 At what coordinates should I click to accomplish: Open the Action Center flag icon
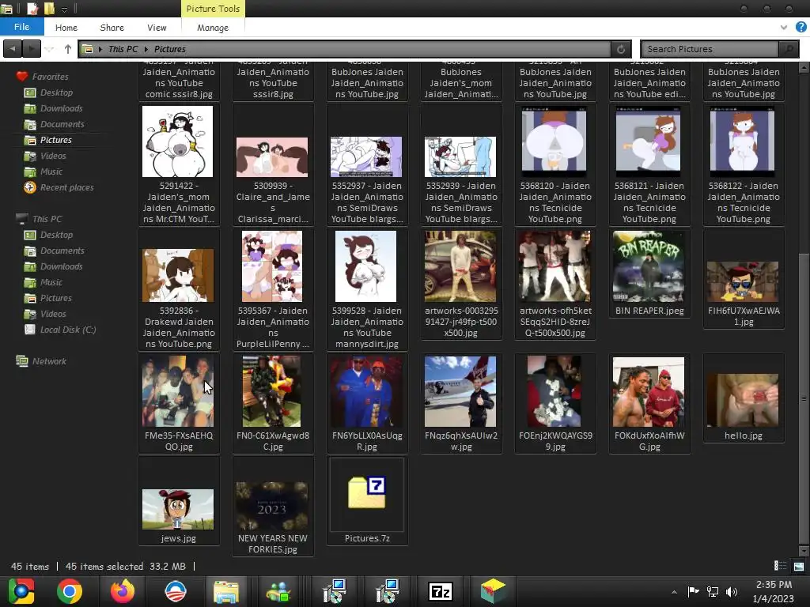point(693,591)
